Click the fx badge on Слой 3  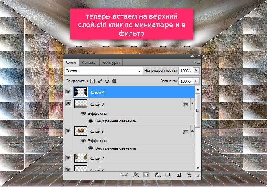point(185,104)
